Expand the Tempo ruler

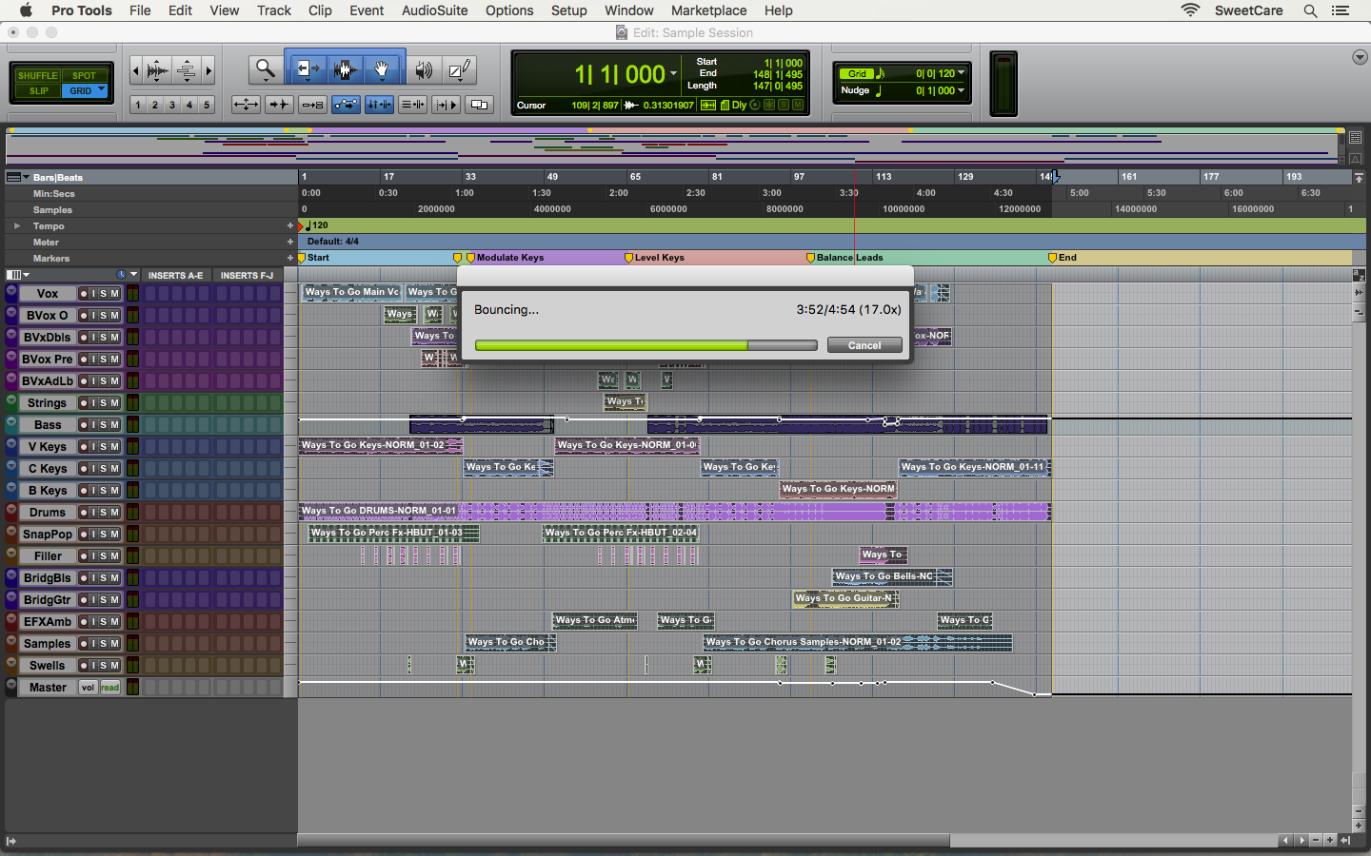pyautogui.click(x=16, y=226)
